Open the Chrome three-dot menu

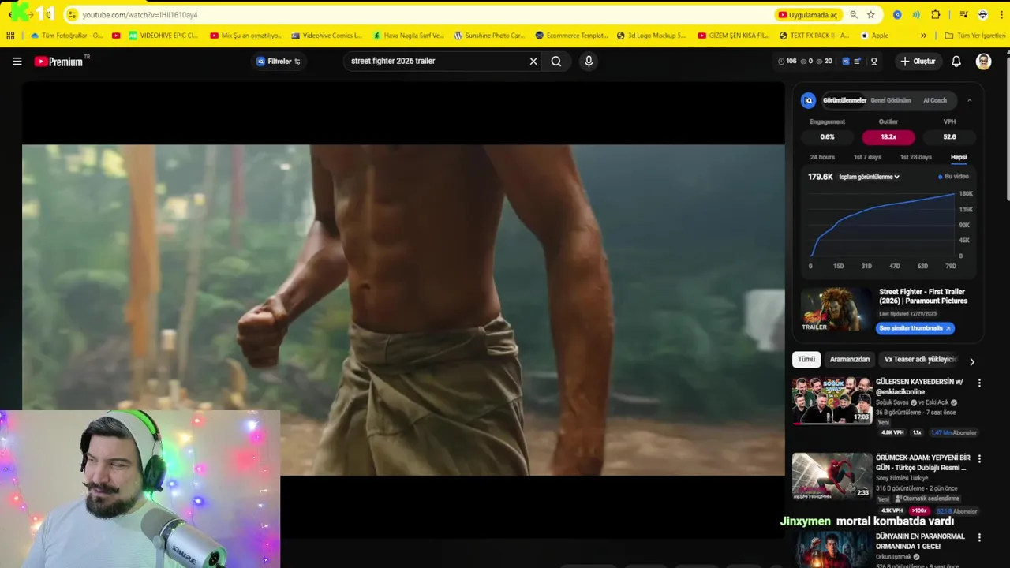tap(1001, 14)
